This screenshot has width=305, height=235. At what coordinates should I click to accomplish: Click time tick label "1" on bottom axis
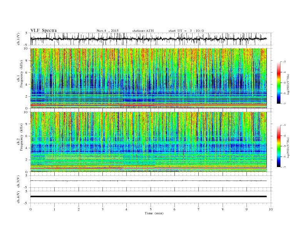pos(55,209)
